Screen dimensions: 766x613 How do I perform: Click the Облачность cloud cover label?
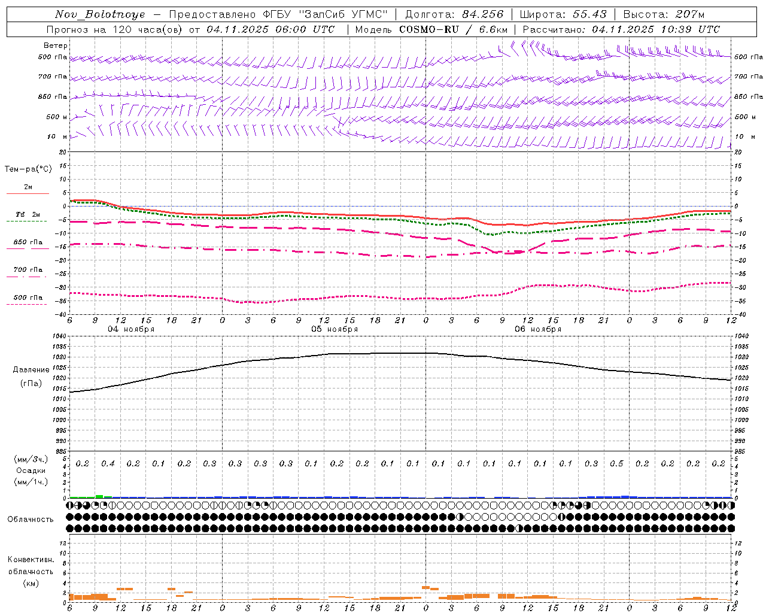click(x=31, y=520)
